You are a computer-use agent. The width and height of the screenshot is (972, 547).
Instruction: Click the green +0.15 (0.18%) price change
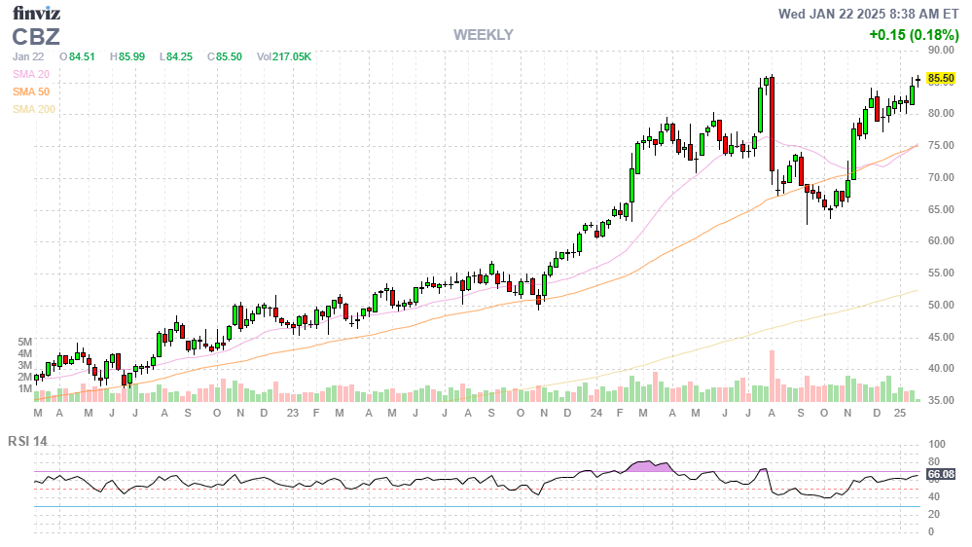click(914, 35)
